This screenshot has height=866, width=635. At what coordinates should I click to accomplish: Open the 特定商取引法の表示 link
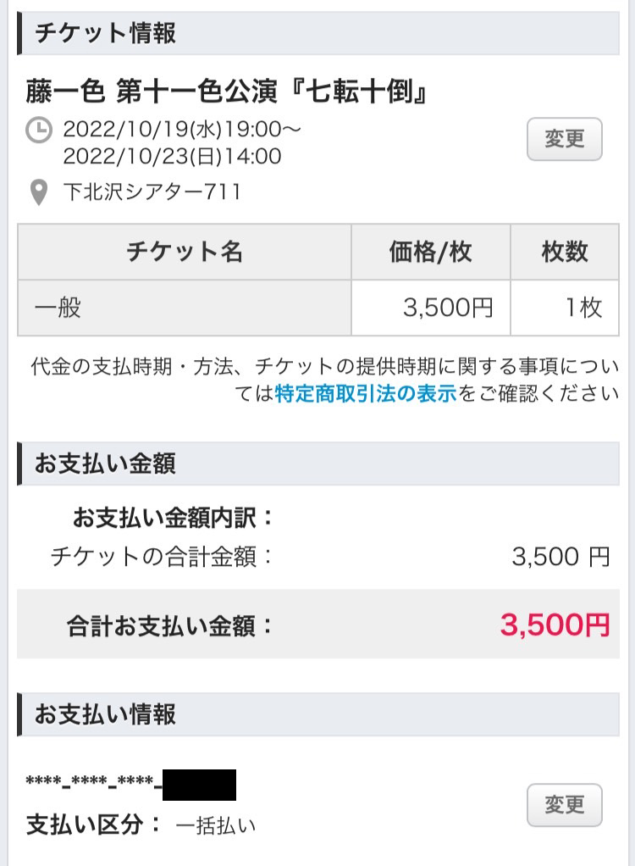click(365, 393)
